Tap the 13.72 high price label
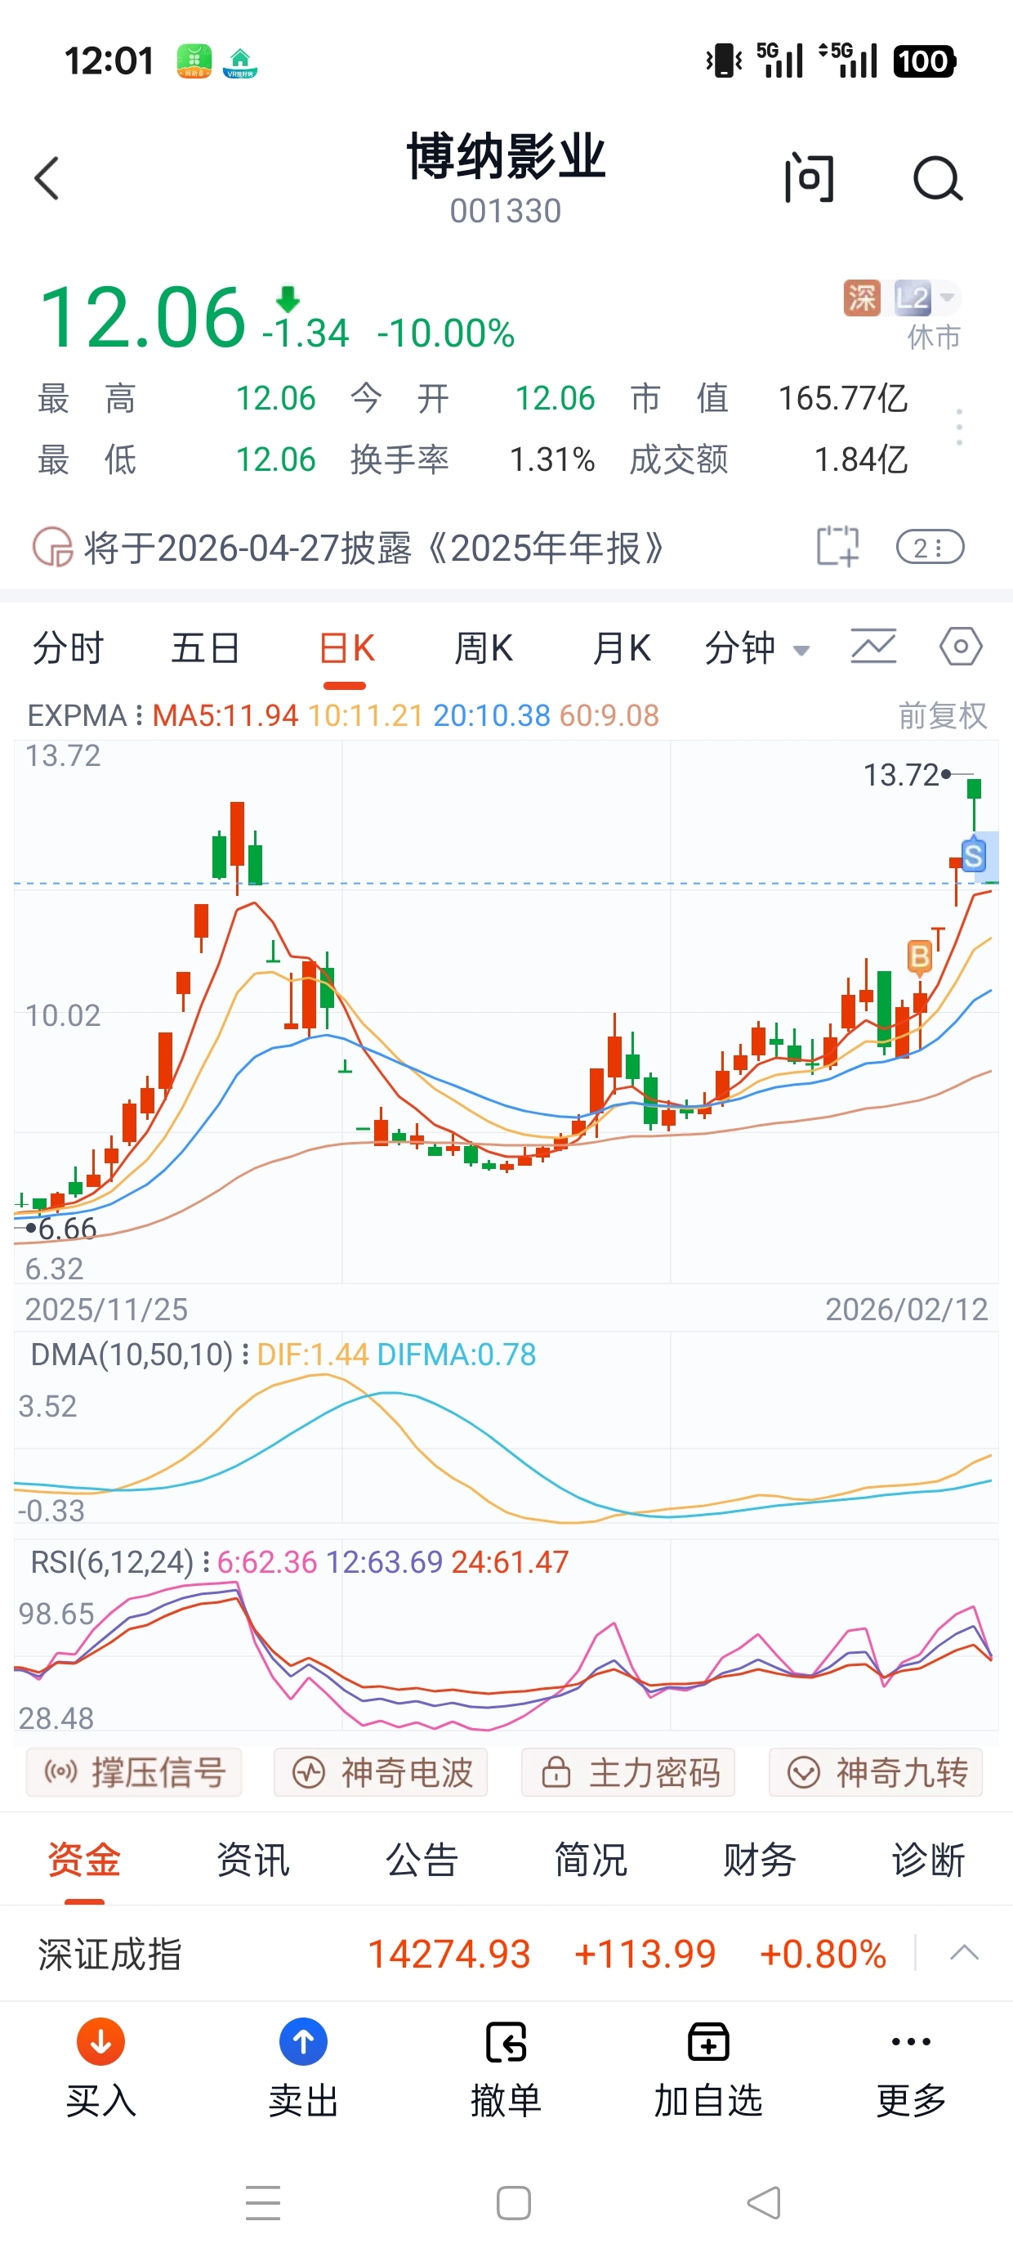Image resolution: width=1013 pixels, height=2266 pixels. click(x=900, y=775)
